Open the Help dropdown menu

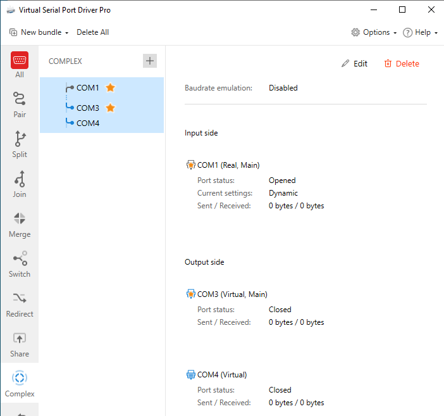pyautogui.click(x=420, y=32)
